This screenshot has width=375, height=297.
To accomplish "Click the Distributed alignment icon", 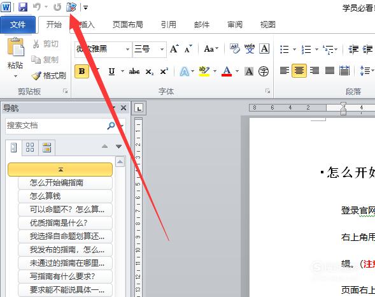I will 344,71.
